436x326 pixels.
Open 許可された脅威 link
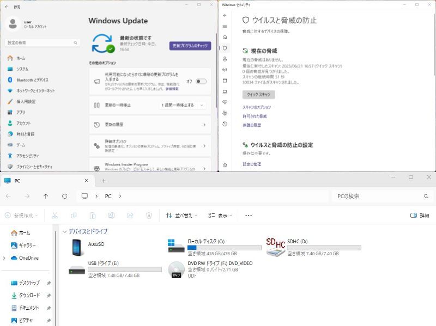pyautogui.click(x=255, y=116)
